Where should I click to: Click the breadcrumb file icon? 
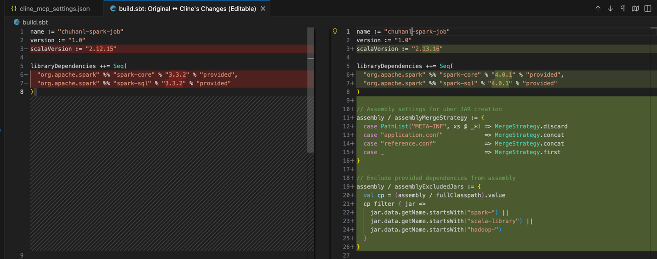[x=17, y=22]
